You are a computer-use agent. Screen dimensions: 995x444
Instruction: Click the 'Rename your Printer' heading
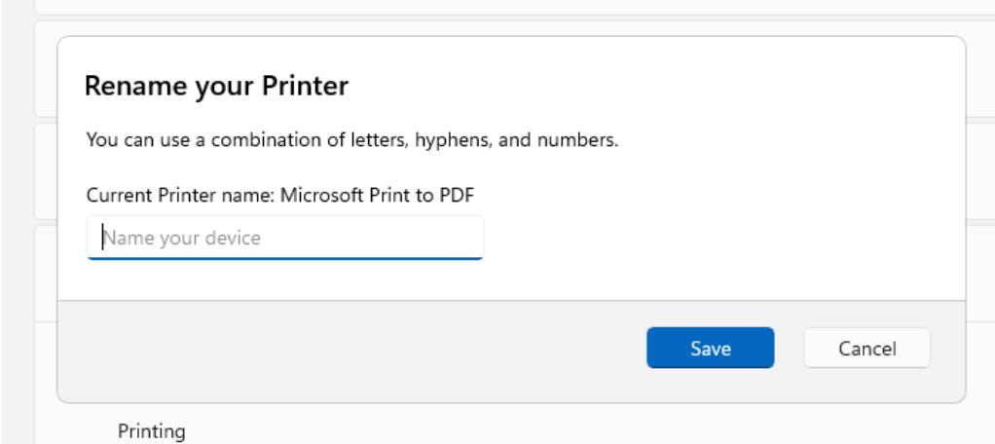click(217, 87)
